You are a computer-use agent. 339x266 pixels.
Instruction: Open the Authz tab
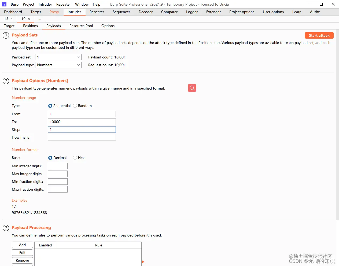point(315,12)
